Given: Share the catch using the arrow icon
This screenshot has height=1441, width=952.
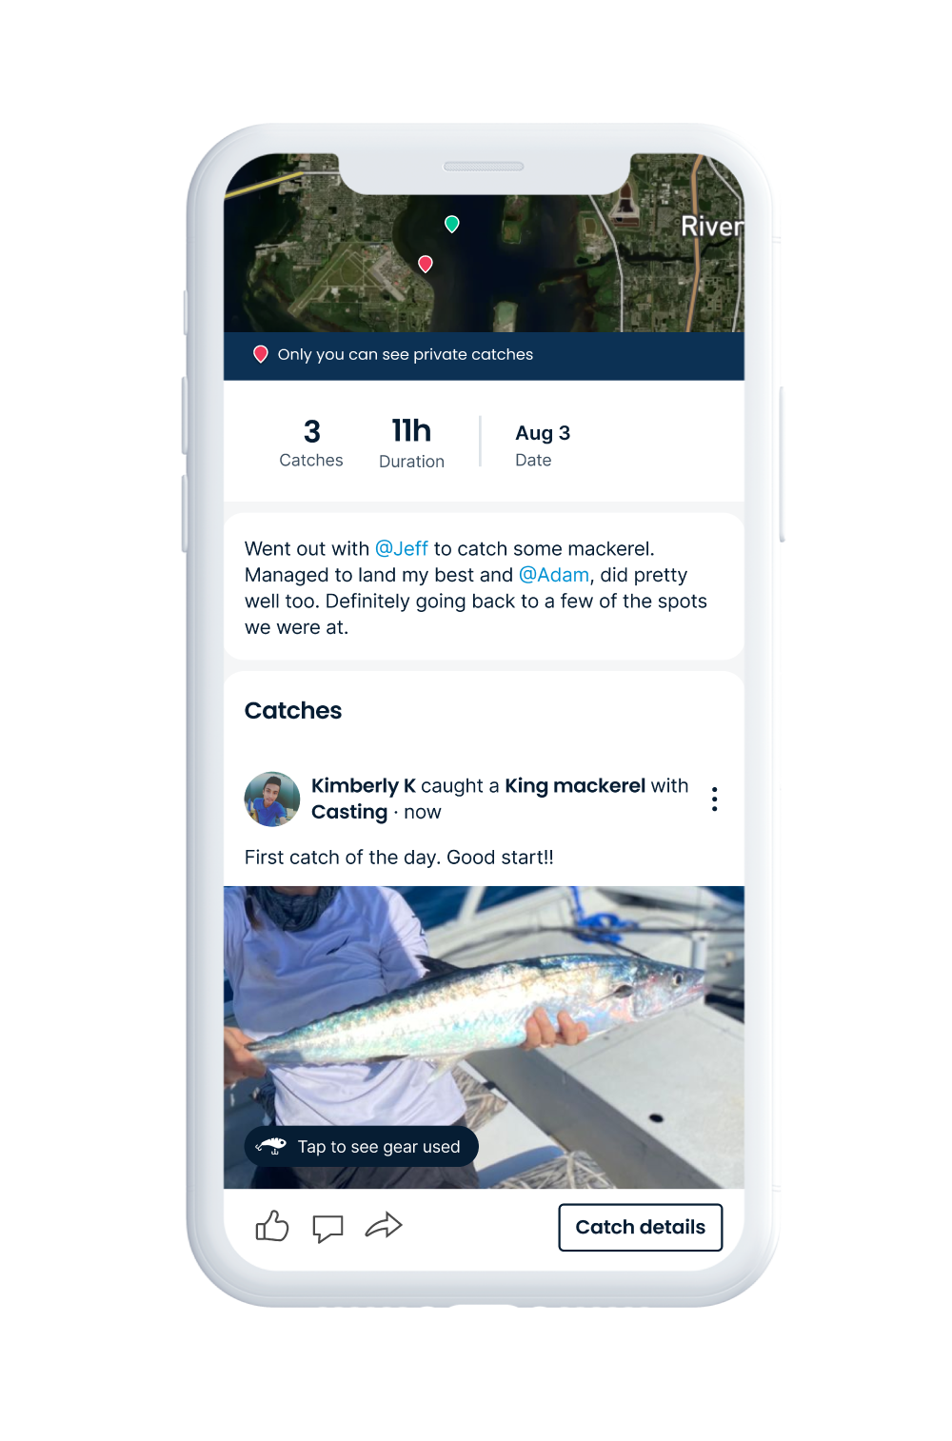Looking at the screenshot, I should [x=384, y=1226].
